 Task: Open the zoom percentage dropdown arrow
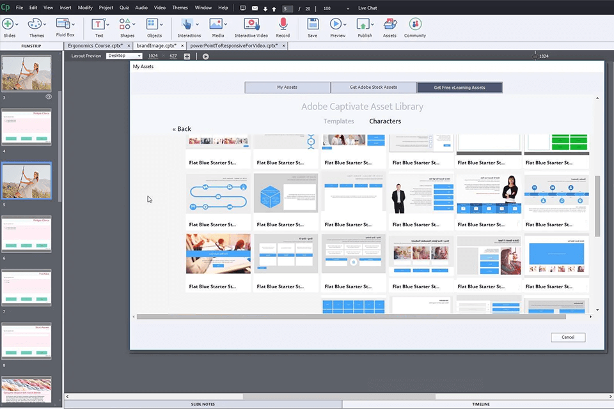[x=348, y=8]
